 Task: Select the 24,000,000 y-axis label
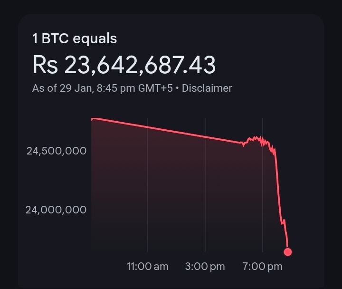(56, 210)
